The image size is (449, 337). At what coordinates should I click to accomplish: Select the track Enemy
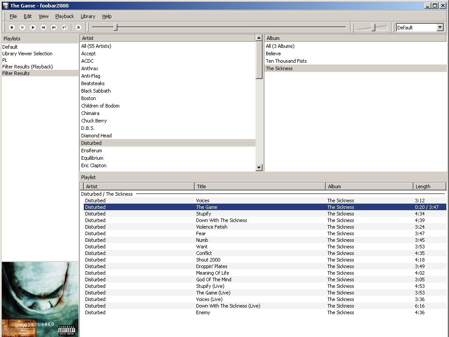(265, 312)
